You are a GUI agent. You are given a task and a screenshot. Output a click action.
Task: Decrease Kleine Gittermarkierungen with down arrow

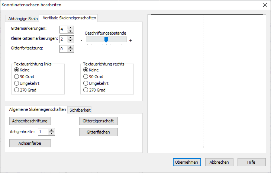click(x=71, y=41)
